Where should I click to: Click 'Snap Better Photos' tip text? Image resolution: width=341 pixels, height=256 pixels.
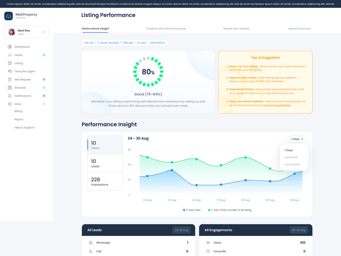coord(241,89)
